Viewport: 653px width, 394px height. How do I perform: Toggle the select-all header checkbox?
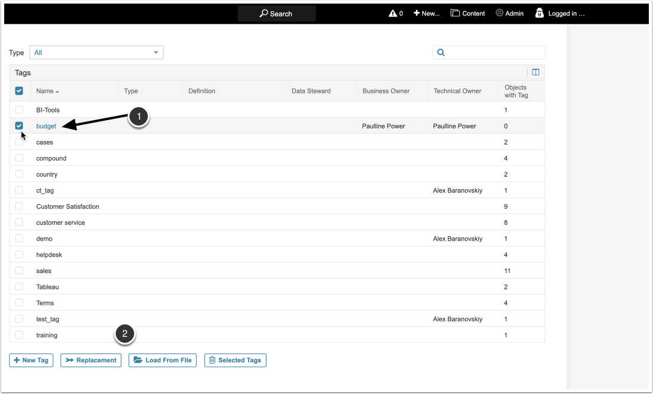pyautogui.click(x=19, y=90)
